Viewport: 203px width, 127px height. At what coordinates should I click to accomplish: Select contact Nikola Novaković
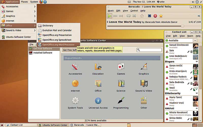181,113
